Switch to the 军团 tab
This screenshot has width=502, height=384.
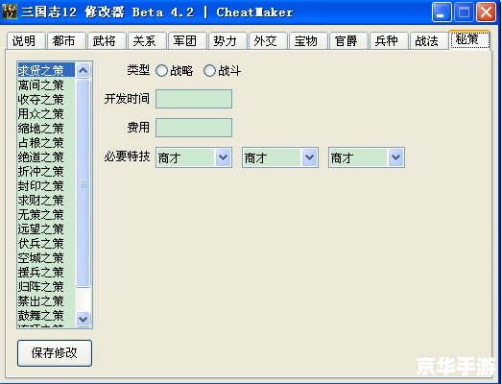pos(187,41)
